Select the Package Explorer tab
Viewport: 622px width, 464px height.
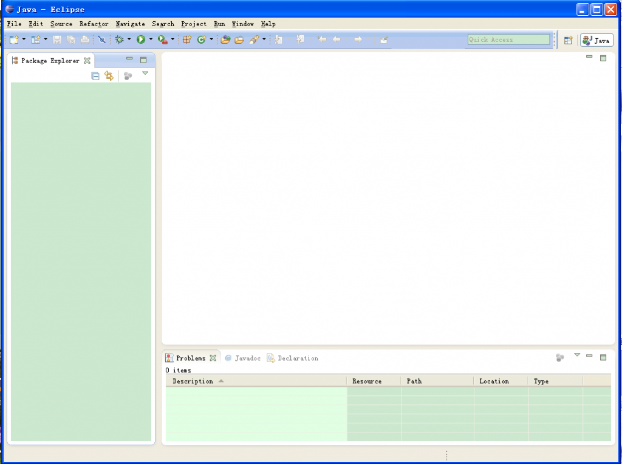(x=50, y=61)
